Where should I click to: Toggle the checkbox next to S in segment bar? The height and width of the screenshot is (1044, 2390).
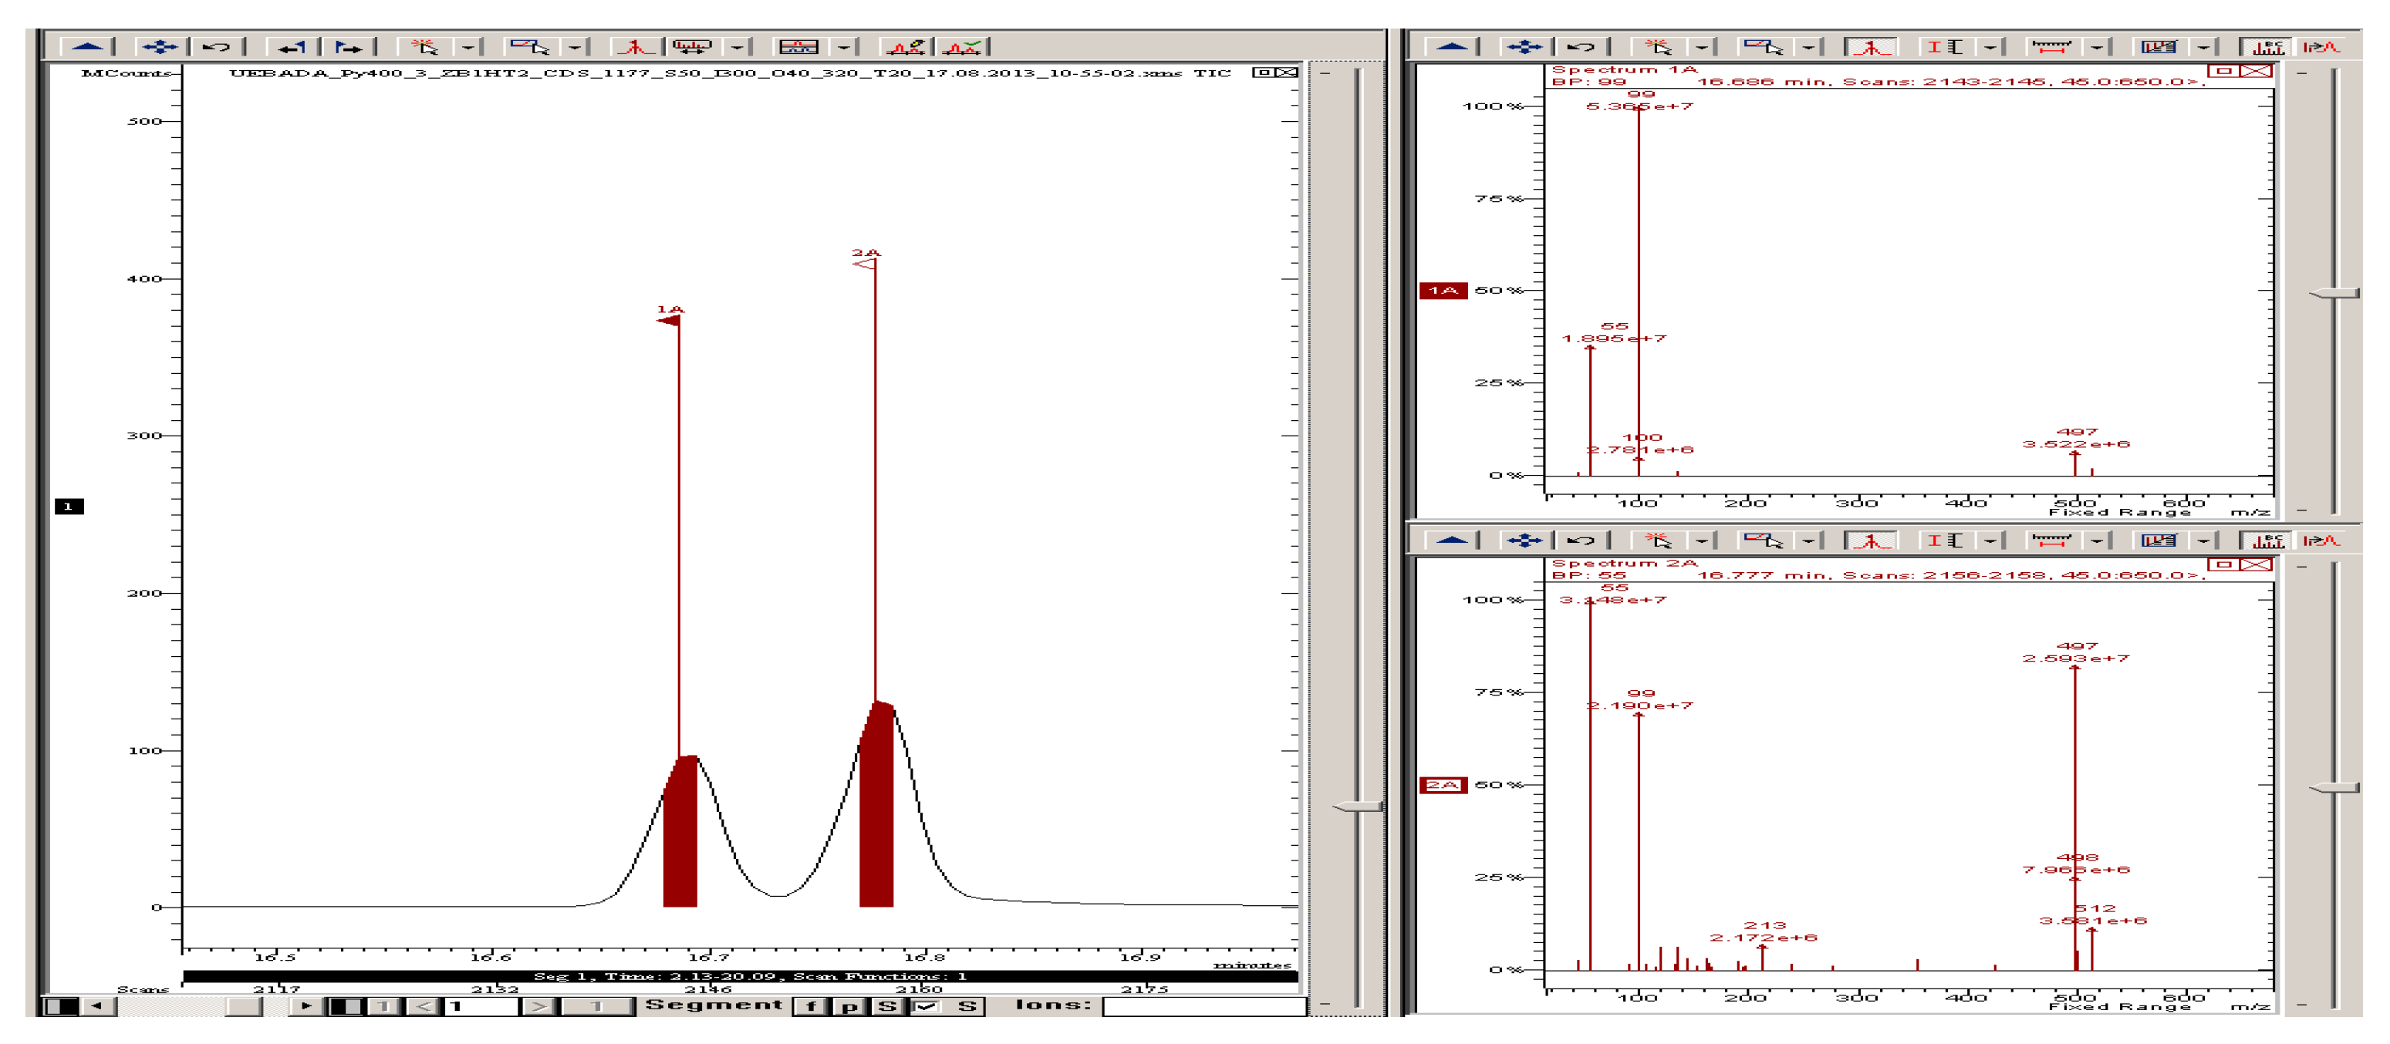pos(925,1006)
